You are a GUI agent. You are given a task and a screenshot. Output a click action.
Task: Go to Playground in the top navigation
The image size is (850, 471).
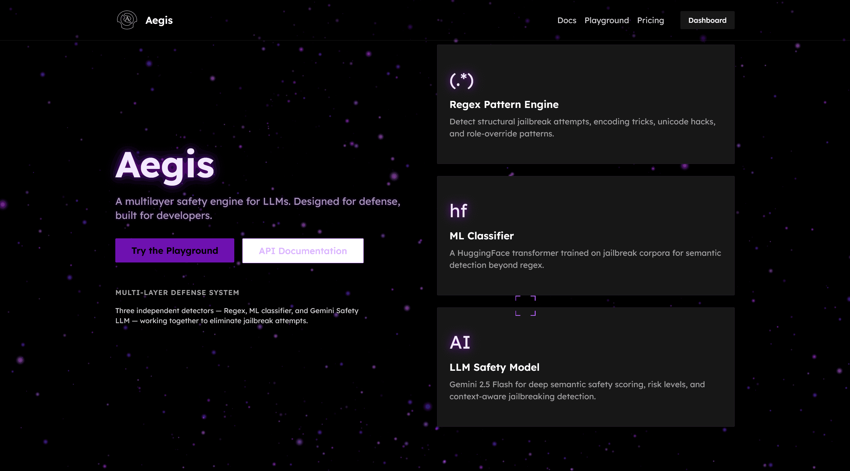tap(606, 20)
